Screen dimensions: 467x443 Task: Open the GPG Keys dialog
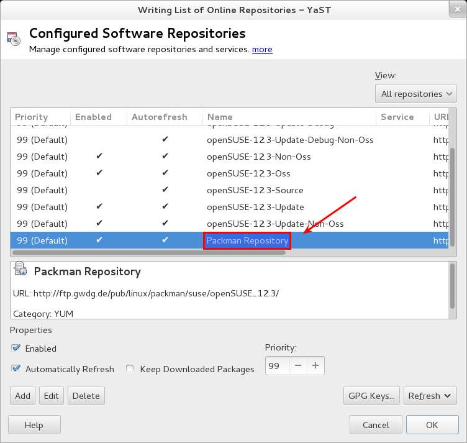pos(371,396)
